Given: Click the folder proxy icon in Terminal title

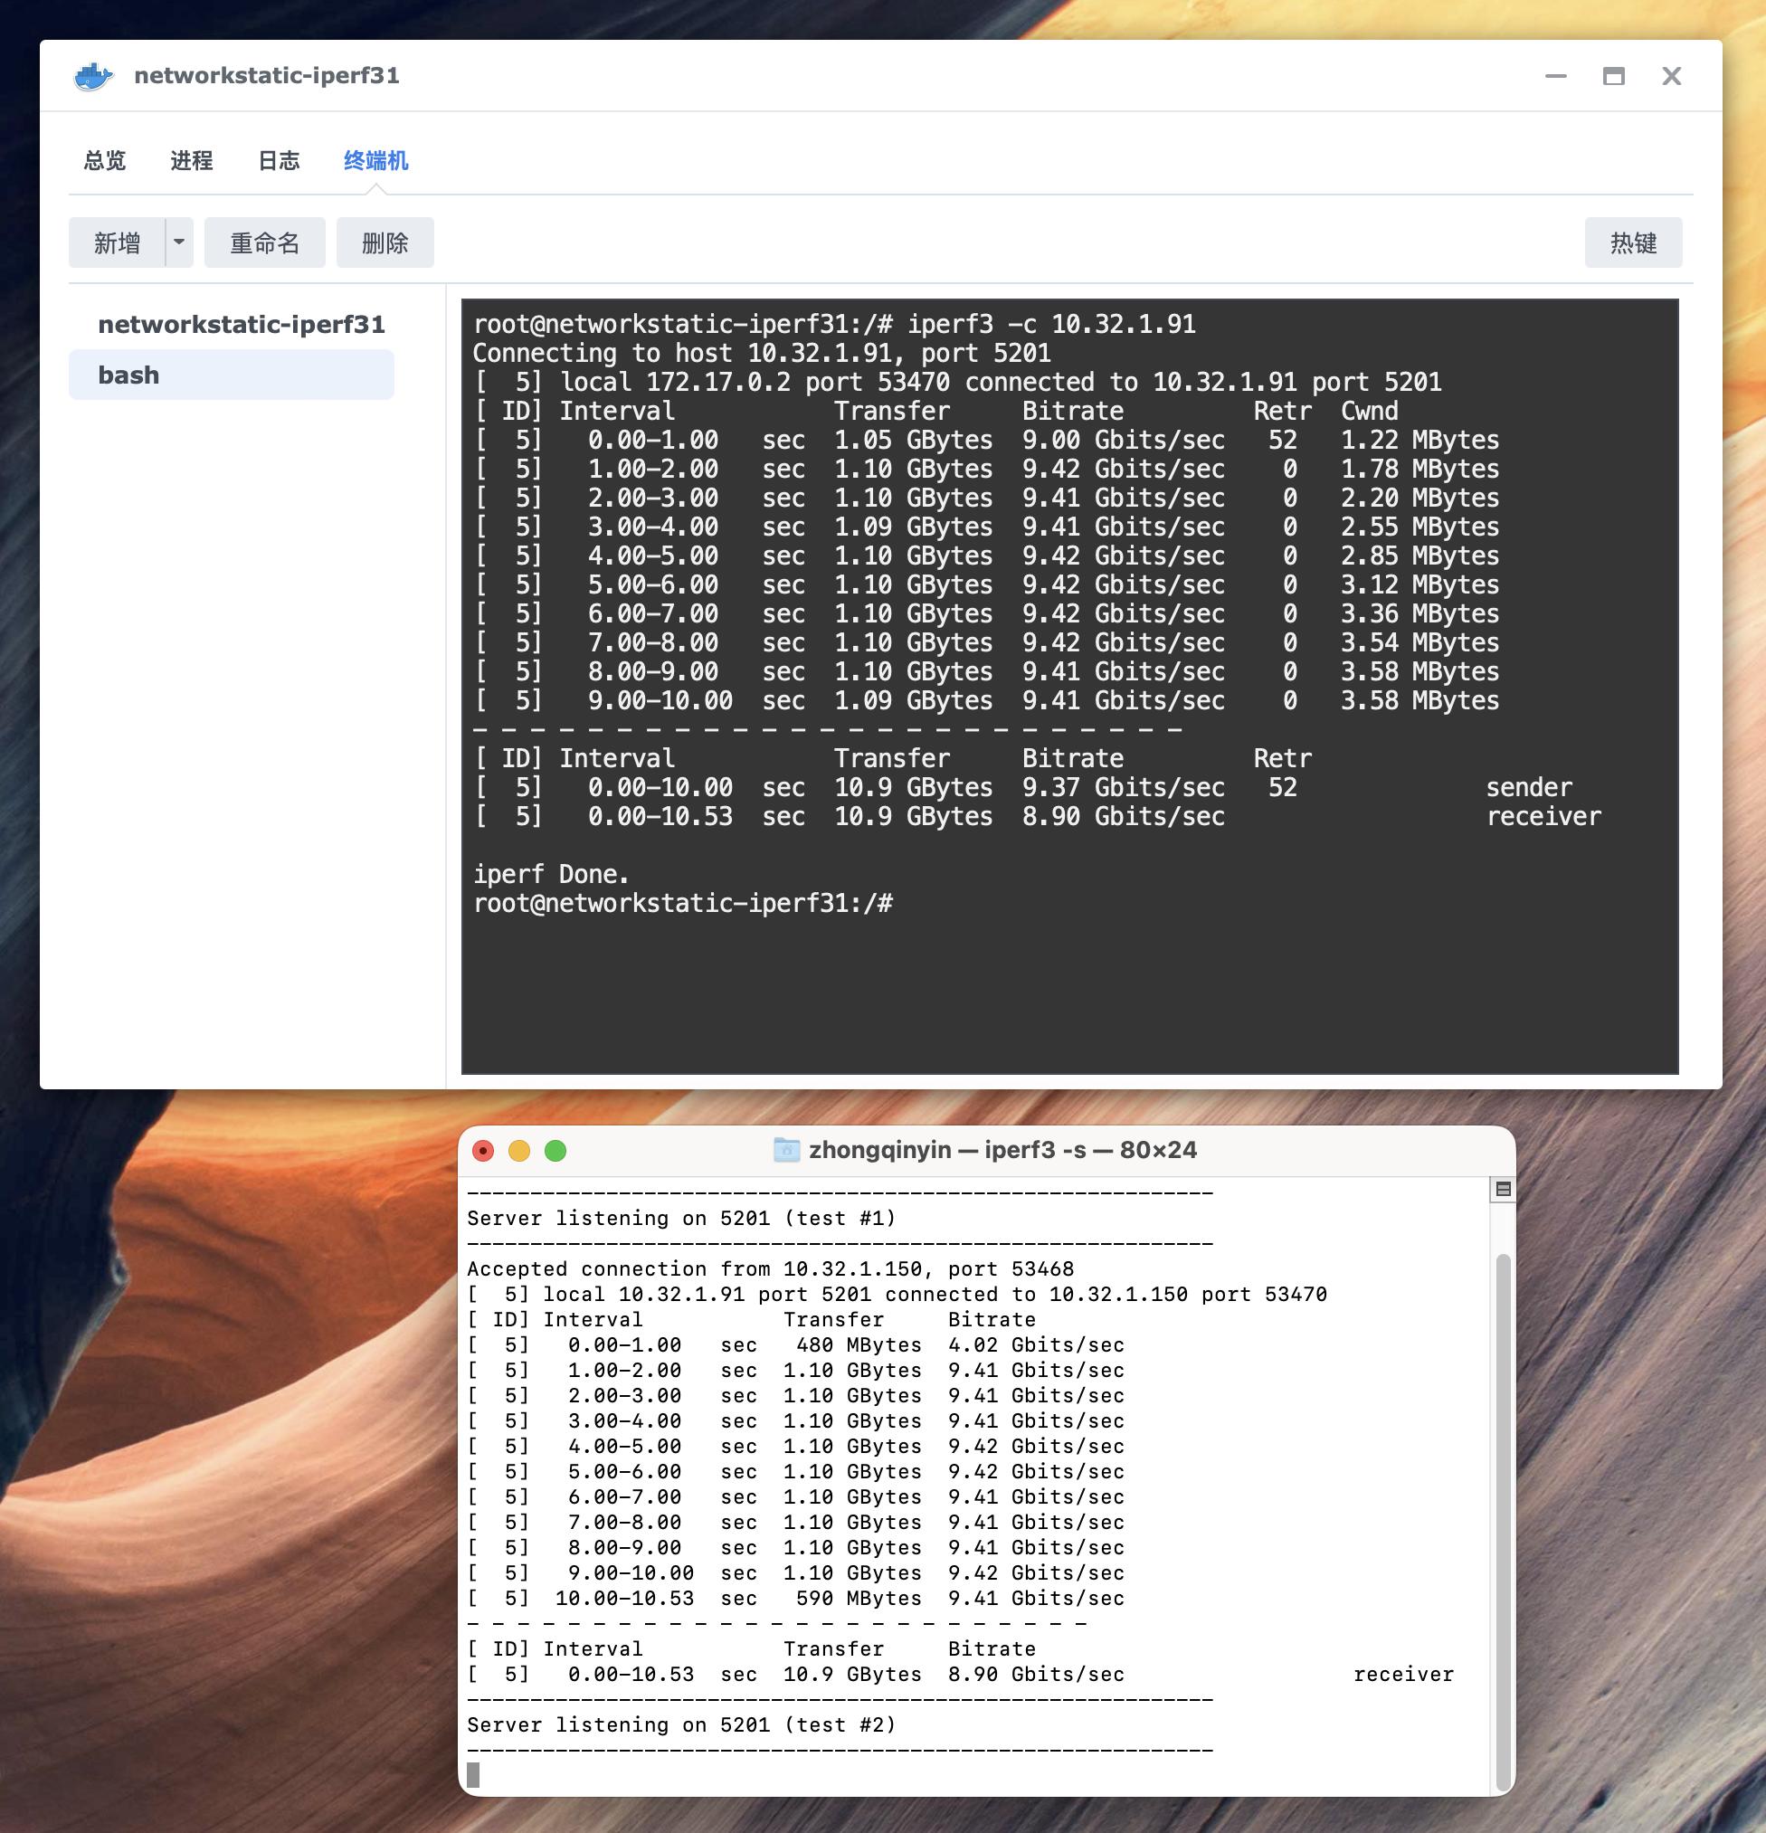Looking at the screenshot, I should pos(787,1150).
